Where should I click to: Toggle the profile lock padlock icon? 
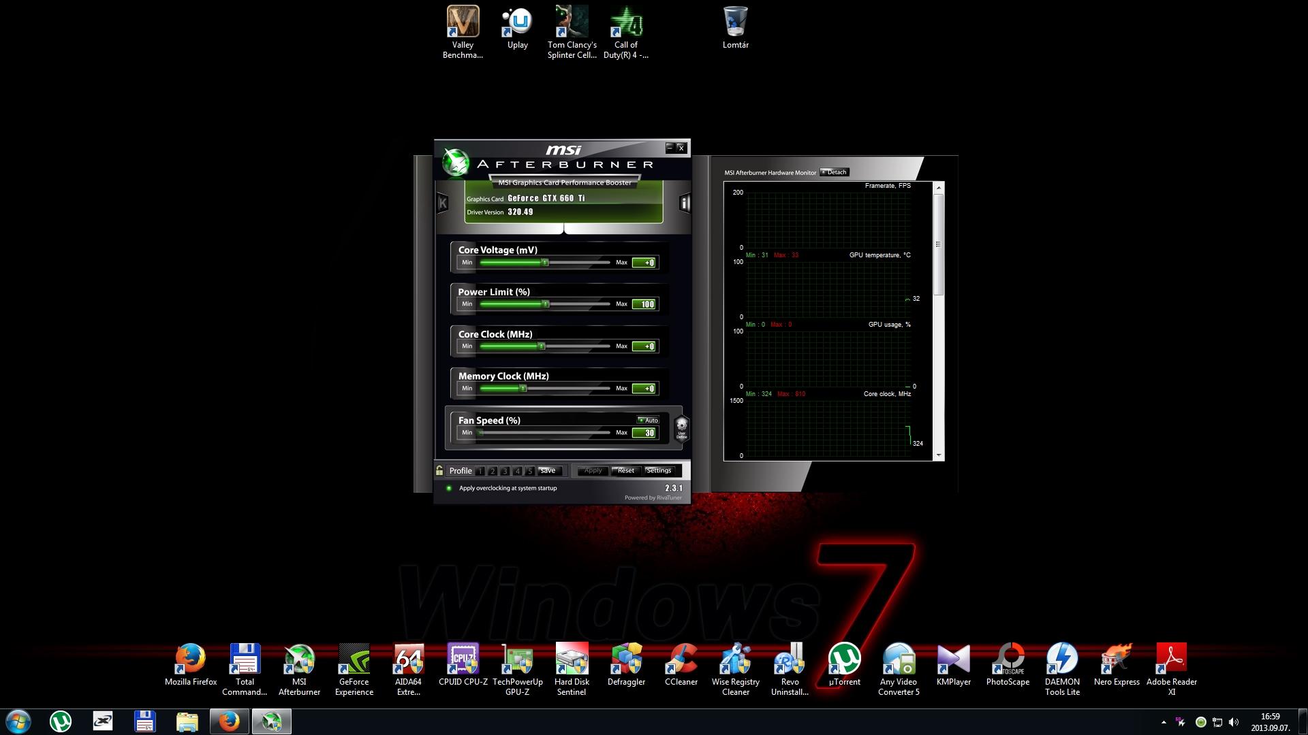(439, 470)
